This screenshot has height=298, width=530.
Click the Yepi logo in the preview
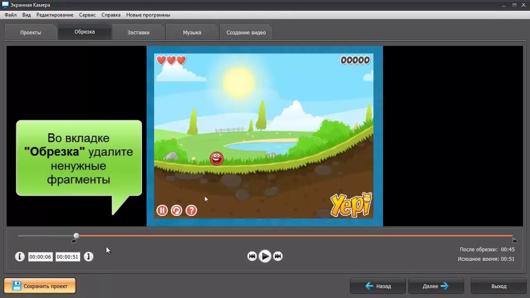point(351,204)
